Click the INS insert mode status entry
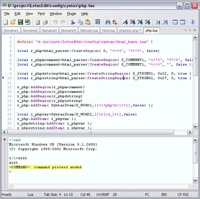 coord(168,194)
